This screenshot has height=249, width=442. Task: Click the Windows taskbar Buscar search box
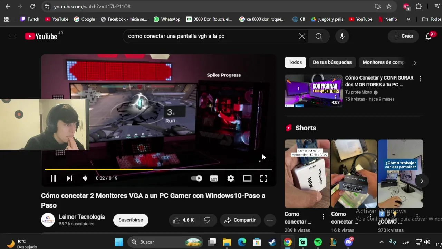(x=166, y=242)
